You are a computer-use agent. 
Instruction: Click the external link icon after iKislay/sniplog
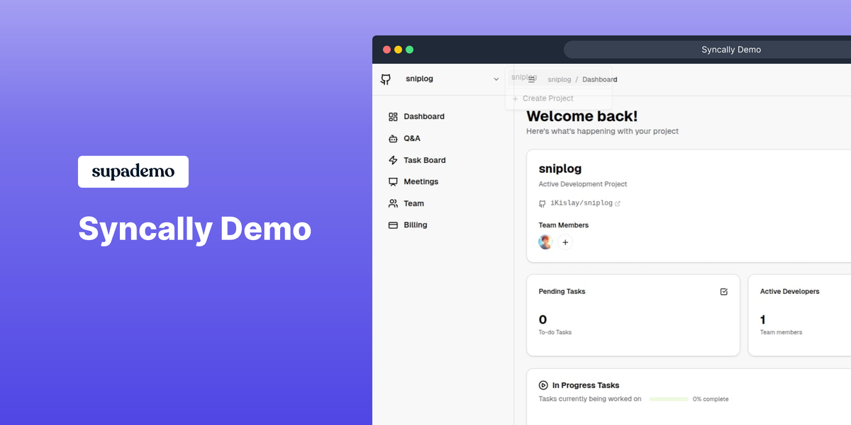[618, 203]
